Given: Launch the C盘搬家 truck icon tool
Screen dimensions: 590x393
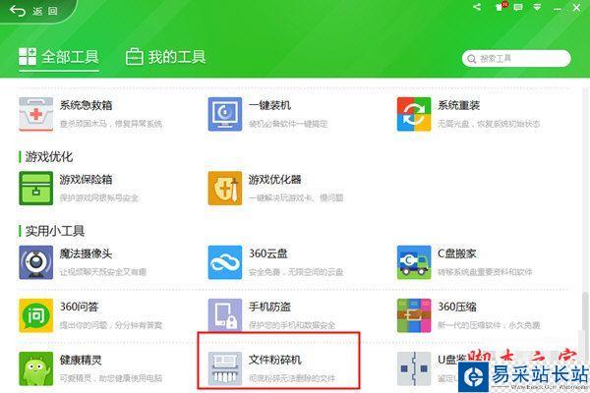Looking at the screenshot, I should click(414, 262).
